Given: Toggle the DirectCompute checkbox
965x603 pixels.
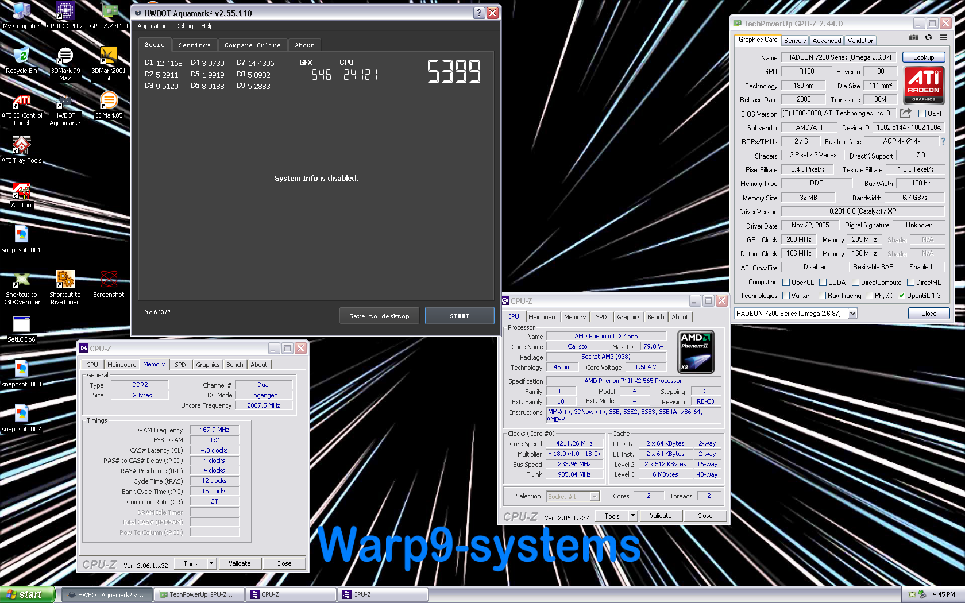Looking at the screenshot, I should [x=855, y=283].
